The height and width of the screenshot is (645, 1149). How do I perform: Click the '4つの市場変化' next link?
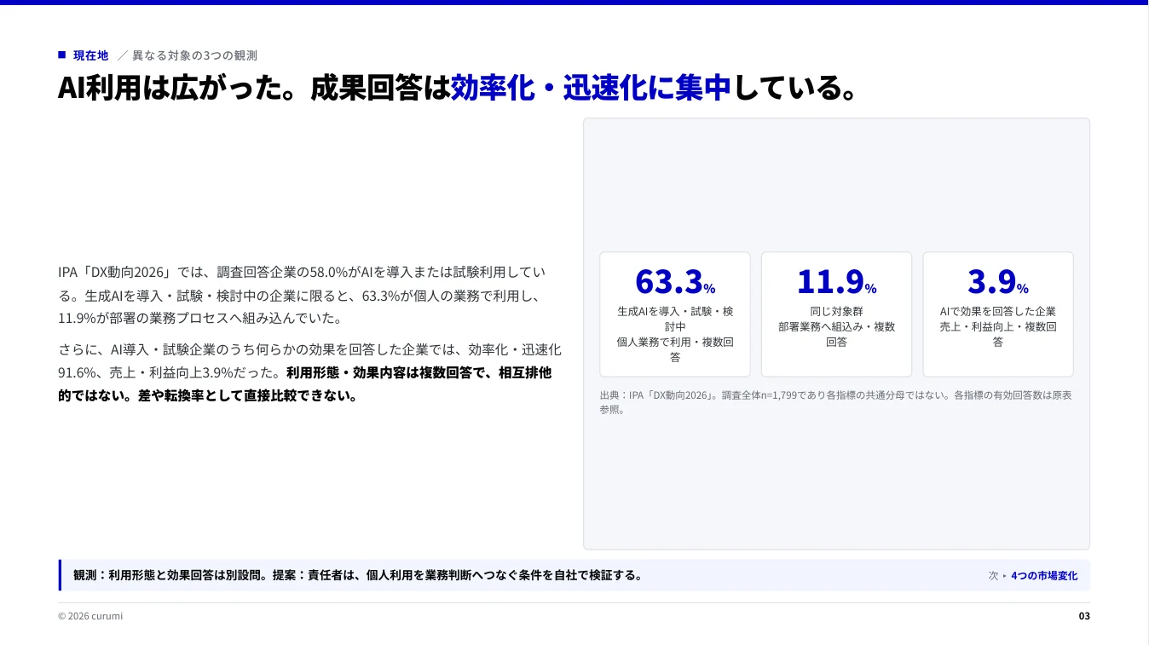(1044, 575)
